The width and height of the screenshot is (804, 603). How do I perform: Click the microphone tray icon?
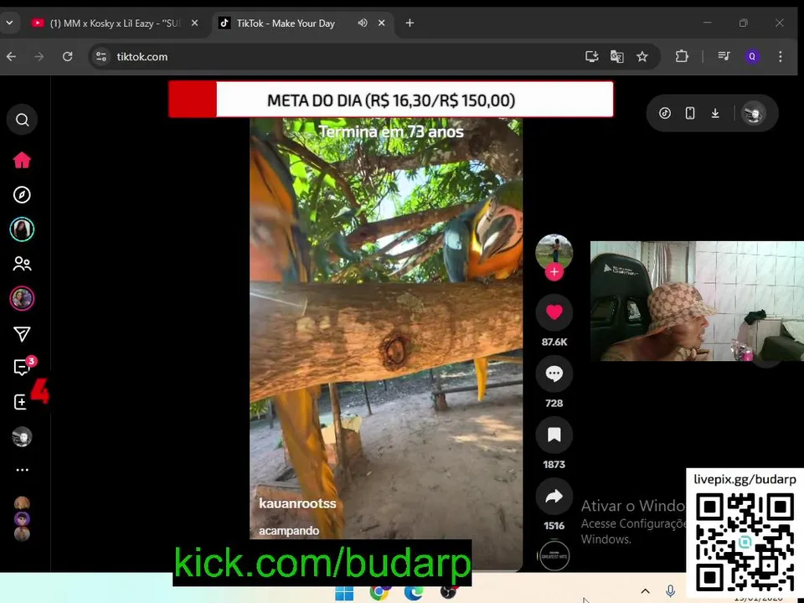click(x=670, y=591)
